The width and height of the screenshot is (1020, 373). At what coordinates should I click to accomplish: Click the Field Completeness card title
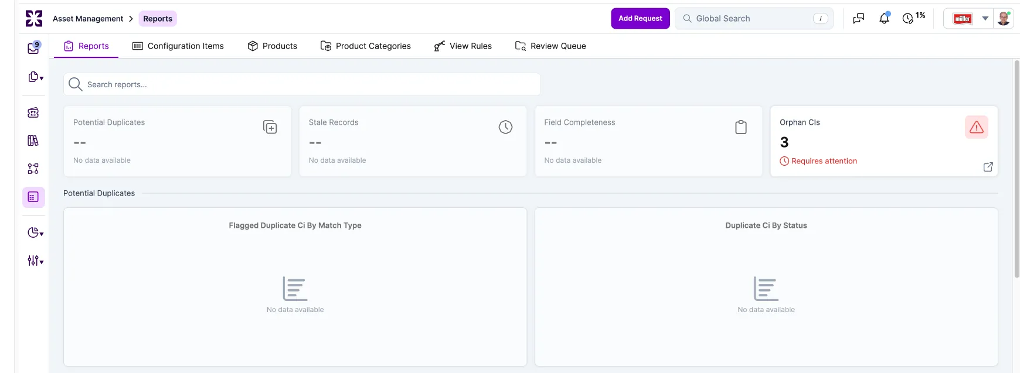[x=580, y=122]
